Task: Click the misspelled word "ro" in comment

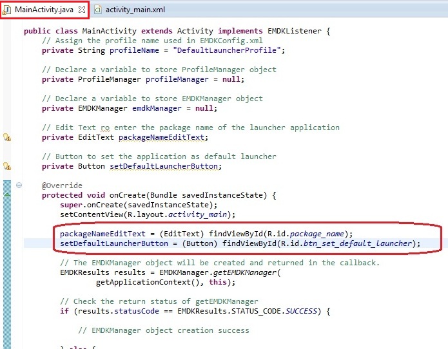Action: pyautogui.click(x=105, y=127)
